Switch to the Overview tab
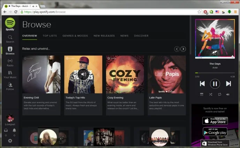Viewport: 240px width, 148px height. 30,36
